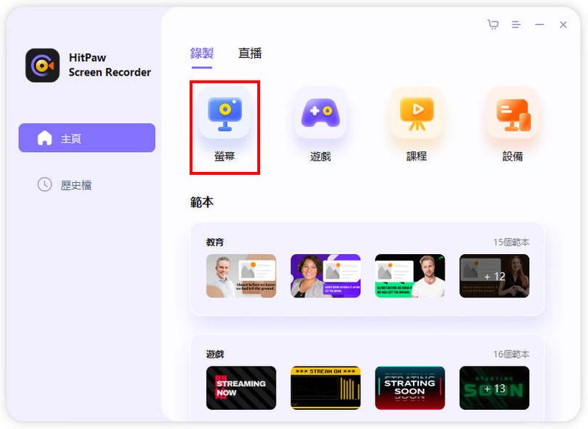
Task: Click the 教育 category title
Action: (x=215, y=242)
